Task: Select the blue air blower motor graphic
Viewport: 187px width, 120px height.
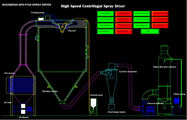Action: click(30, 111)
